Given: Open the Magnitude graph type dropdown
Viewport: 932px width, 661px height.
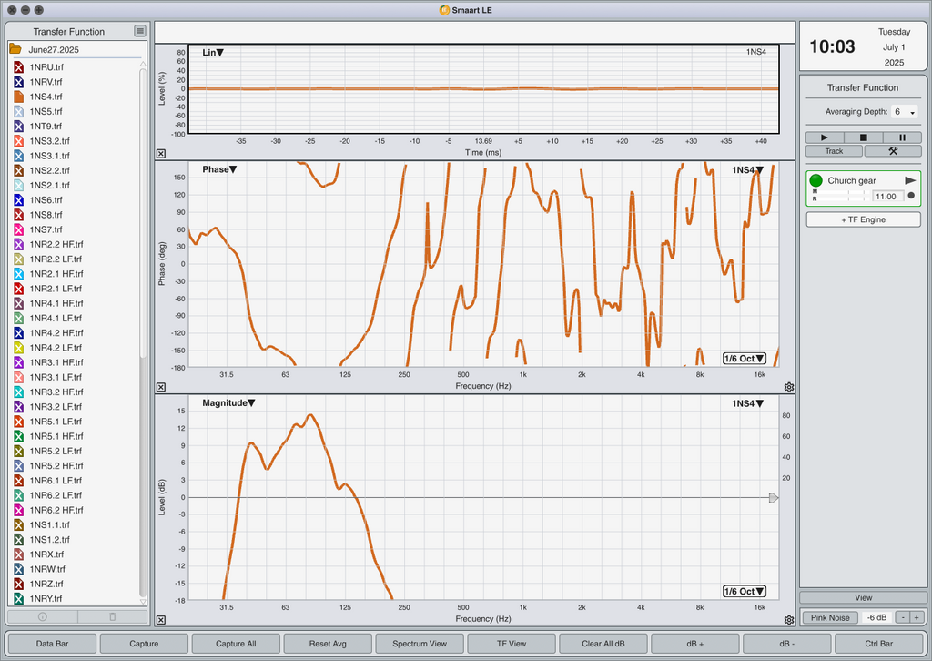Looking at the screenshot, I should click(x=228, y=403).
